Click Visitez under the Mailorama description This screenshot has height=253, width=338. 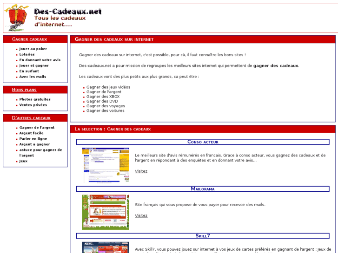coord(141,216)
